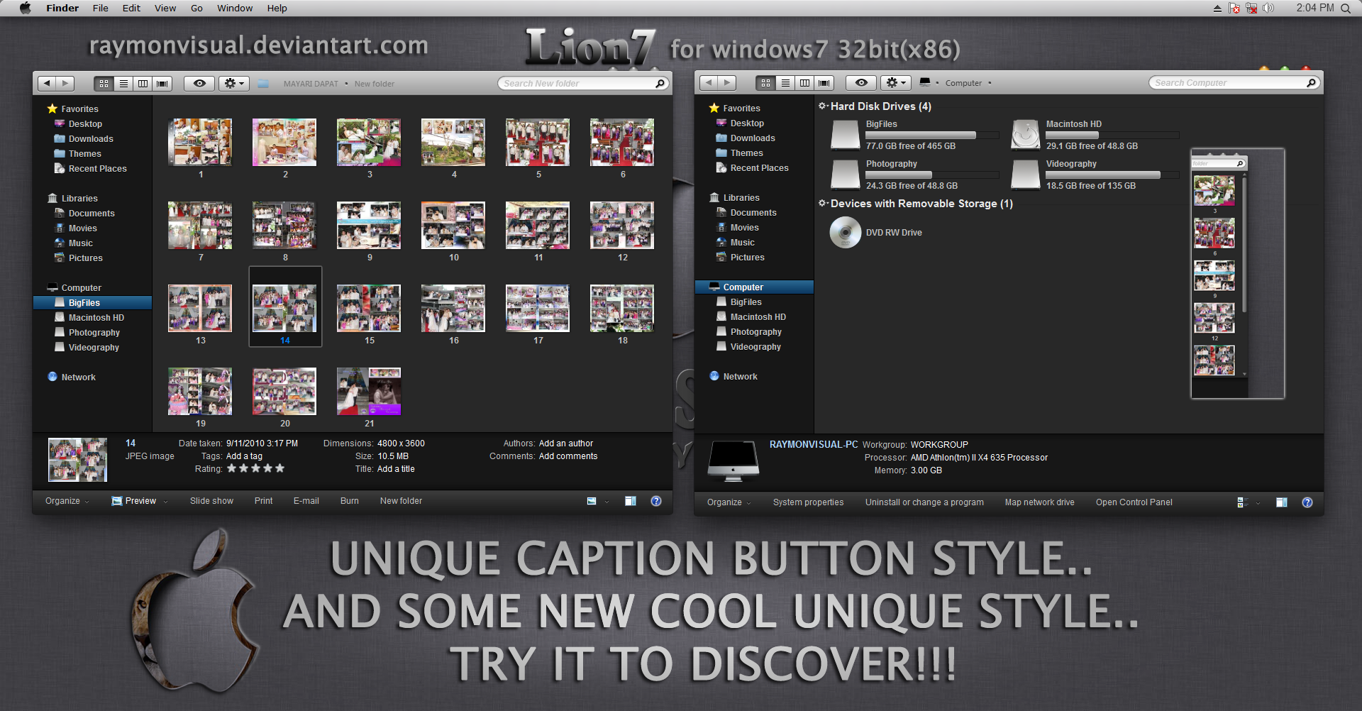Open the View menu in the menu bar
This screenshot has height=711, width=1362.
[x=165, y=8]
